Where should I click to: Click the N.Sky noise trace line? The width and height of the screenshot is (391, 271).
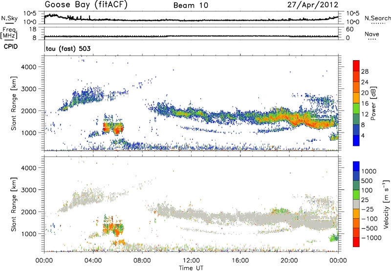[x=191, y=20]
